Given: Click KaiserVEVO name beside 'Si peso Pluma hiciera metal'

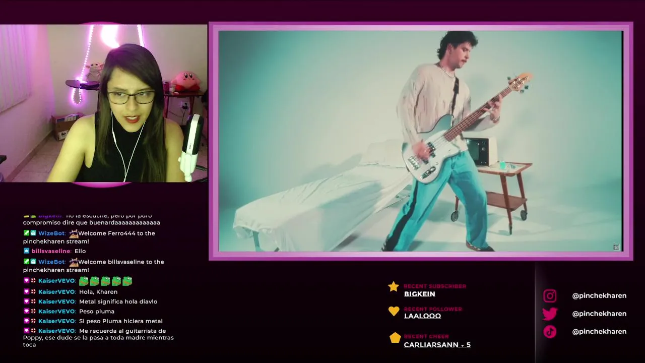Looking at the screenshot, I should tap(56, 321).
